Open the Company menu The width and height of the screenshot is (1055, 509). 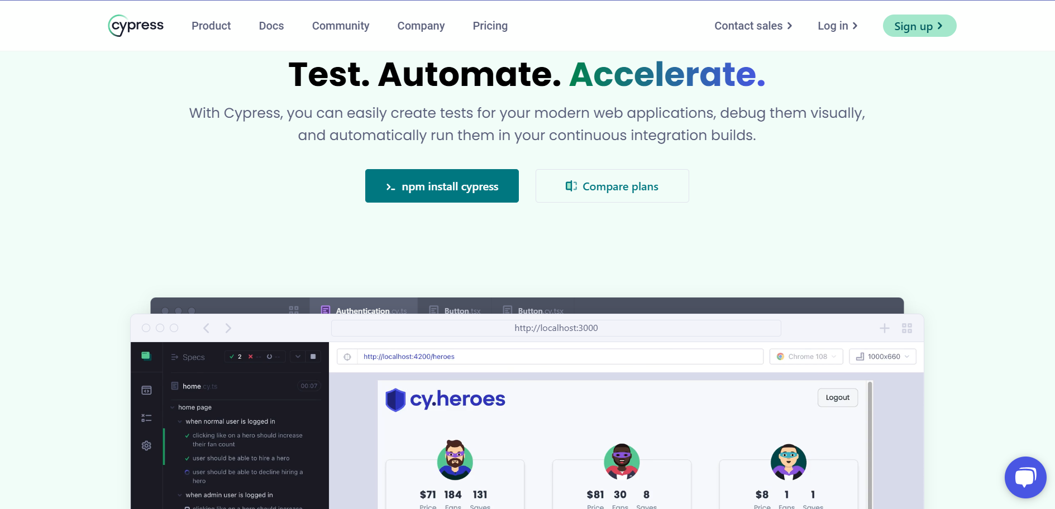point(421,26)
